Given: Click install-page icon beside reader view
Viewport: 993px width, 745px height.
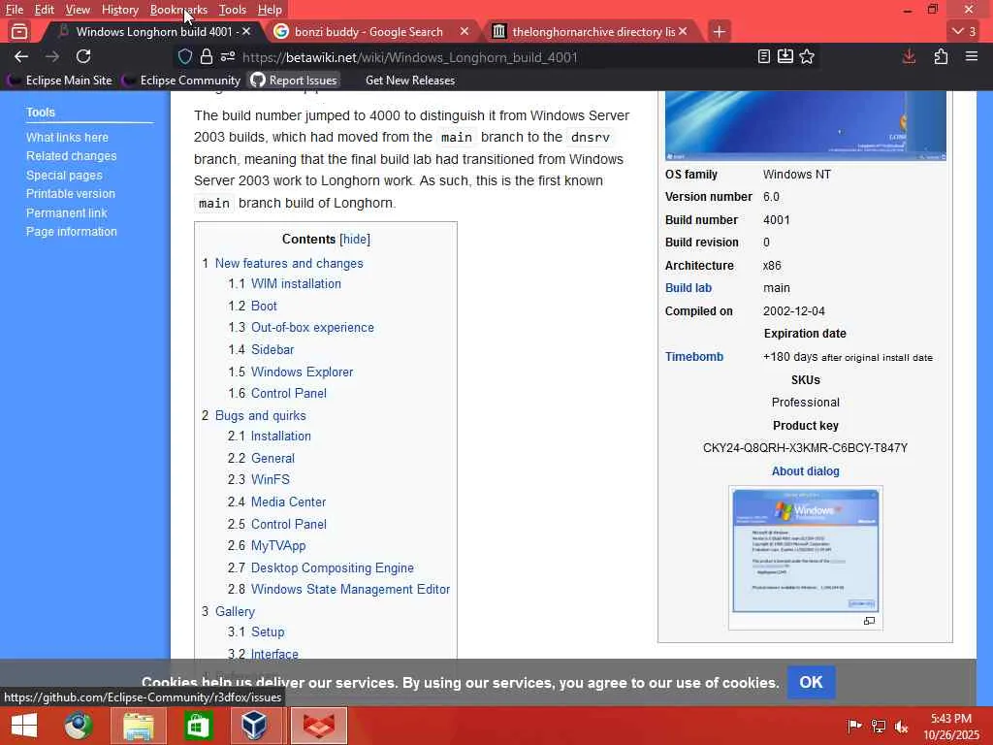Looking at the screenshot, I should (x=785, y=57).
